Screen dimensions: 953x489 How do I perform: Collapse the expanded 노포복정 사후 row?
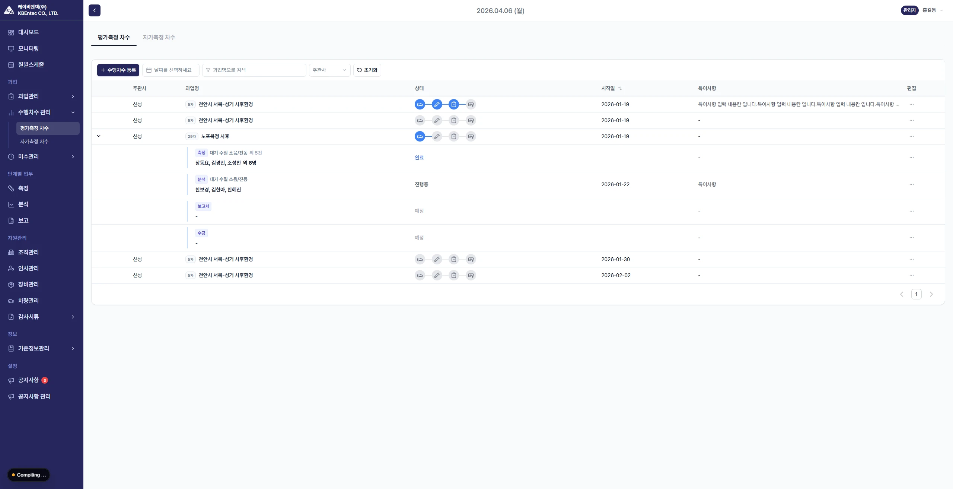tap(99, 136)
